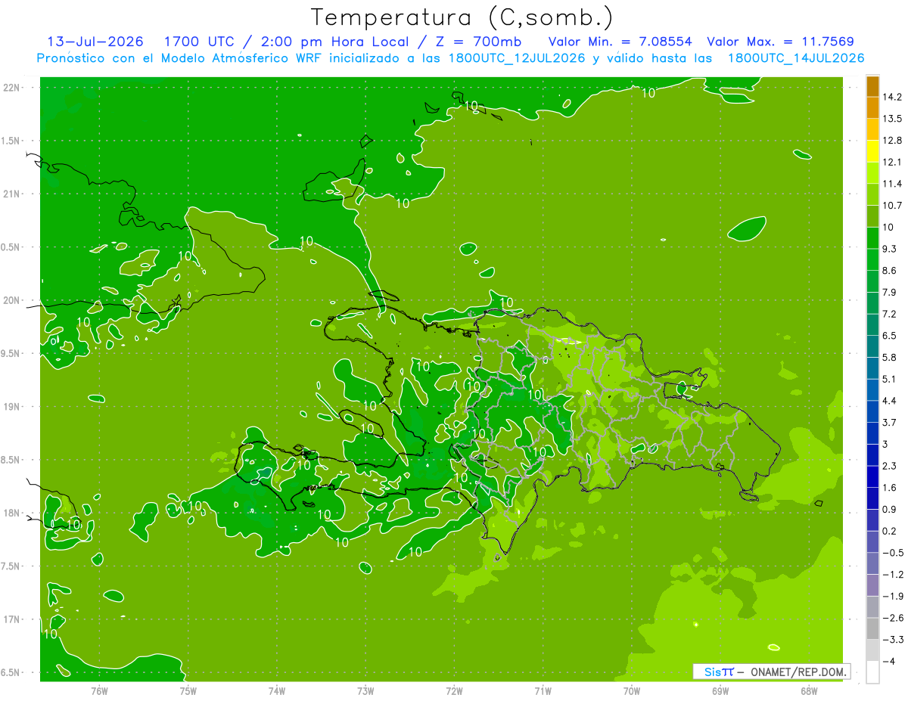Viewport: 908px width, 701px height.
Task: Click the light-green swatch between 11.4 and 12.1
Action: point(872,173)
